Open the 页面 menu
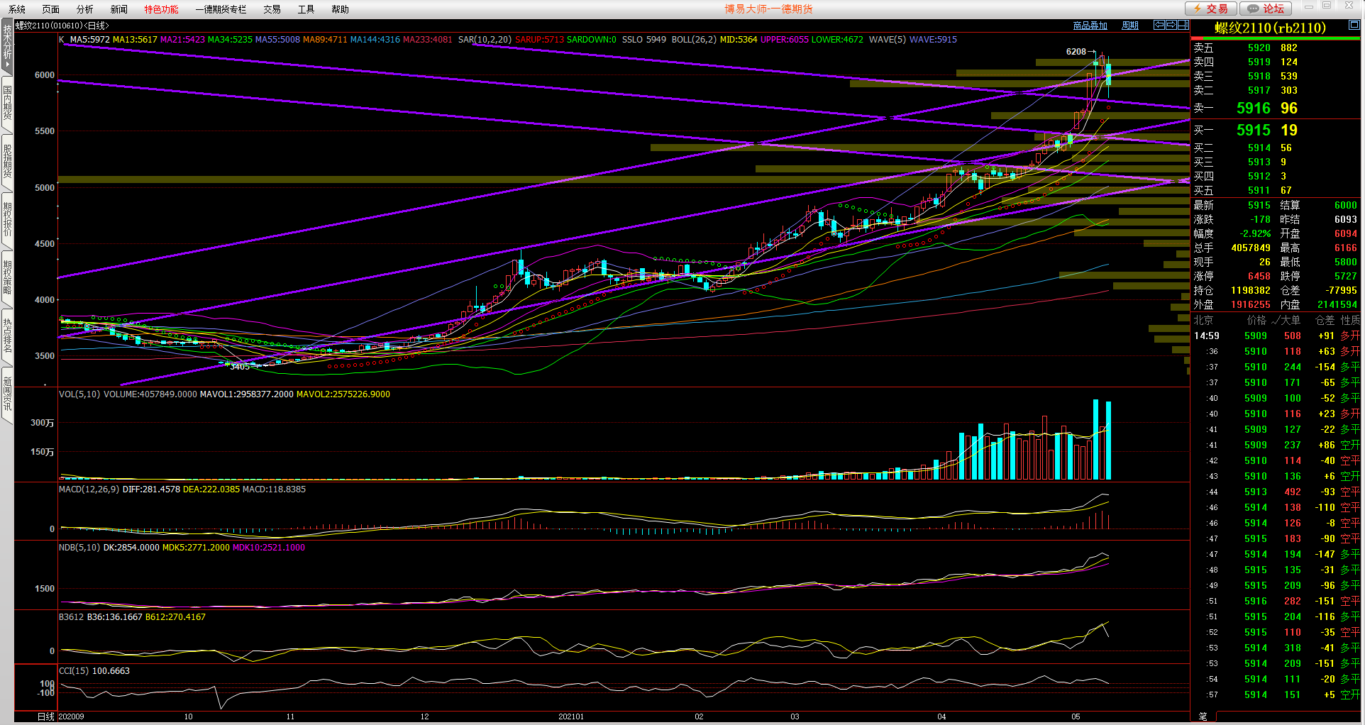This screenshot has width=1365, height=725. (51, 9)
